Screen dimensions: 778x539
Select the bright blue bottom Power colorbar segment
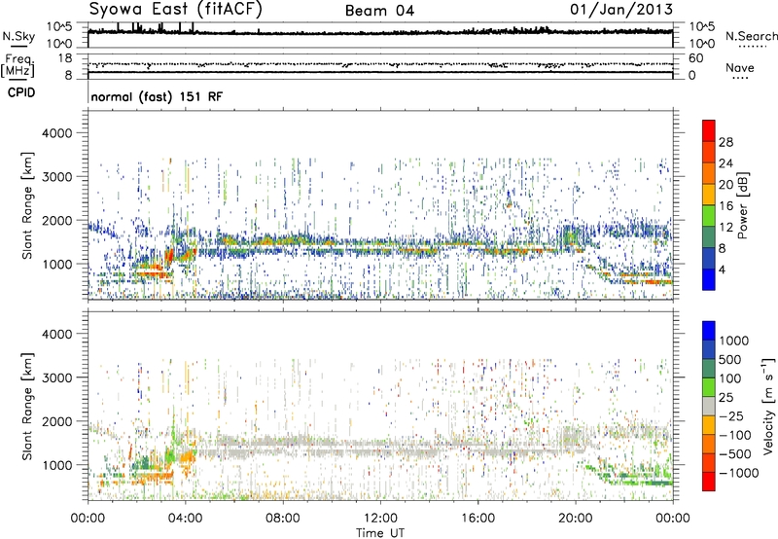[x=709, y=279]
